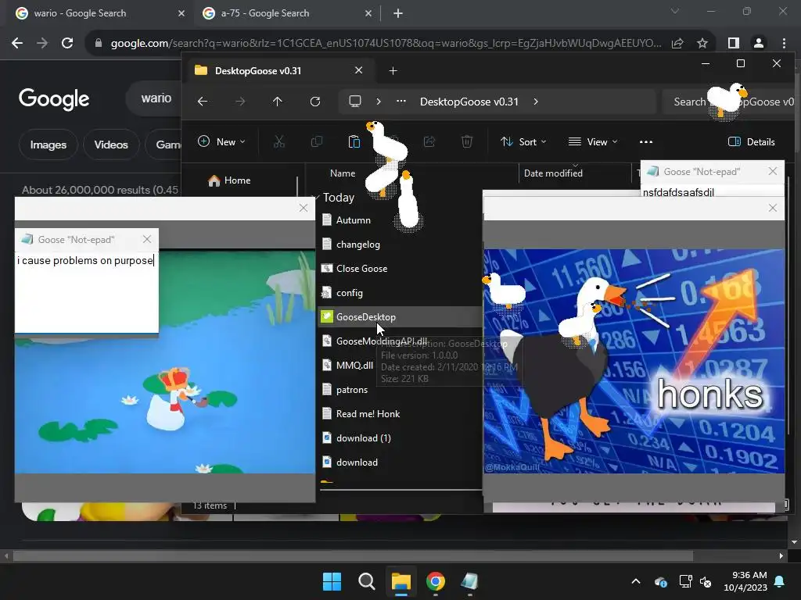Screen dimensions: 801x600
Task: Select the GooseDesktop application
Action: (x=366, y=317)
